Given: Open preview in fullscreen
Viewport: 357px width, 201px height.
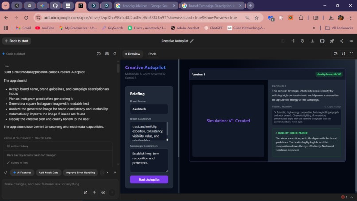Looking at the screenshot, I should click(352, 54).
